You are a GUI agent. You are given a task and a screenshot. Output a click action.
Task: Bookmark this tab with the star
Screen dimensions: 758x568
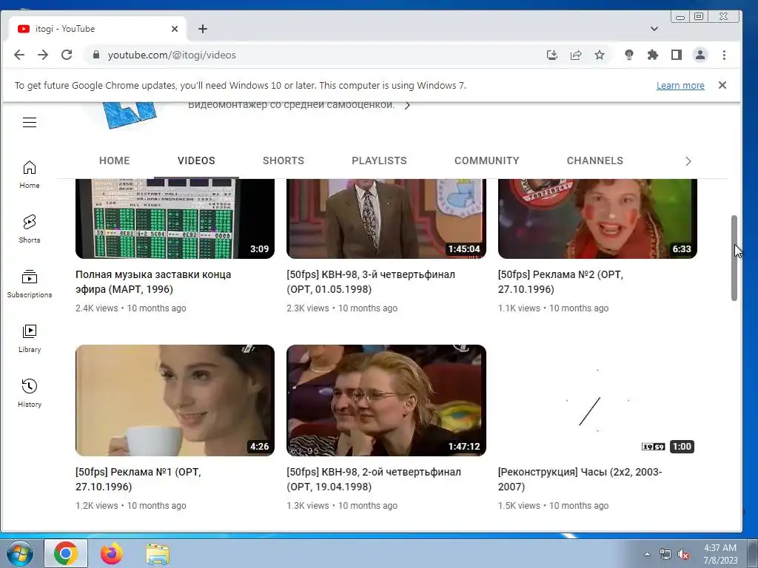(600, 55)
